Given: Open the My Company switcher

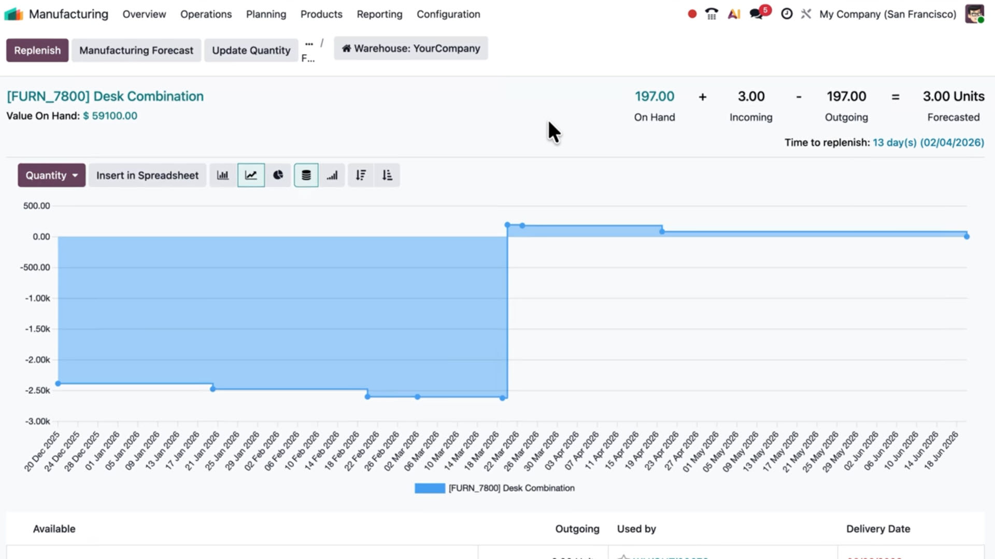Looking at the screenshot, I should click(887, 14).
